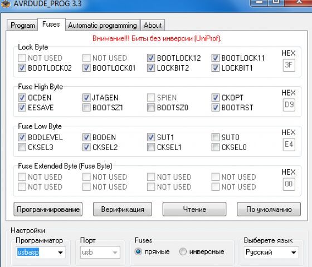Viewport: 312px width, 267px height.
Task: Enable the CKSEL0 checkbox
Action: pos(215,147)
